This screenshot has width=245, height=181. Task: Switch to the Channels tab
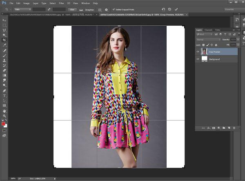tap(208, 30)
